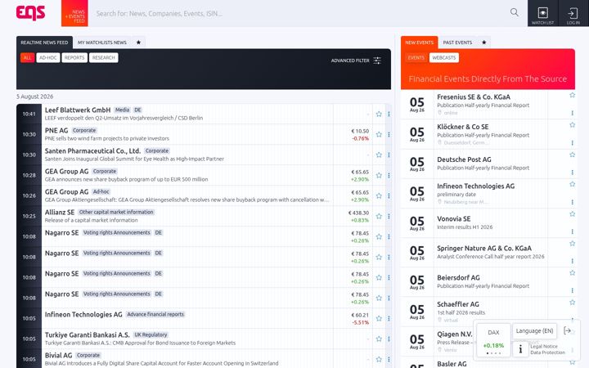Star the Schaeffler AG event

(x=572, y=303)
